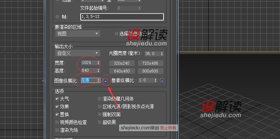Select the 帧 (frames) radio button
280x139 pixels.
[57, 17]
